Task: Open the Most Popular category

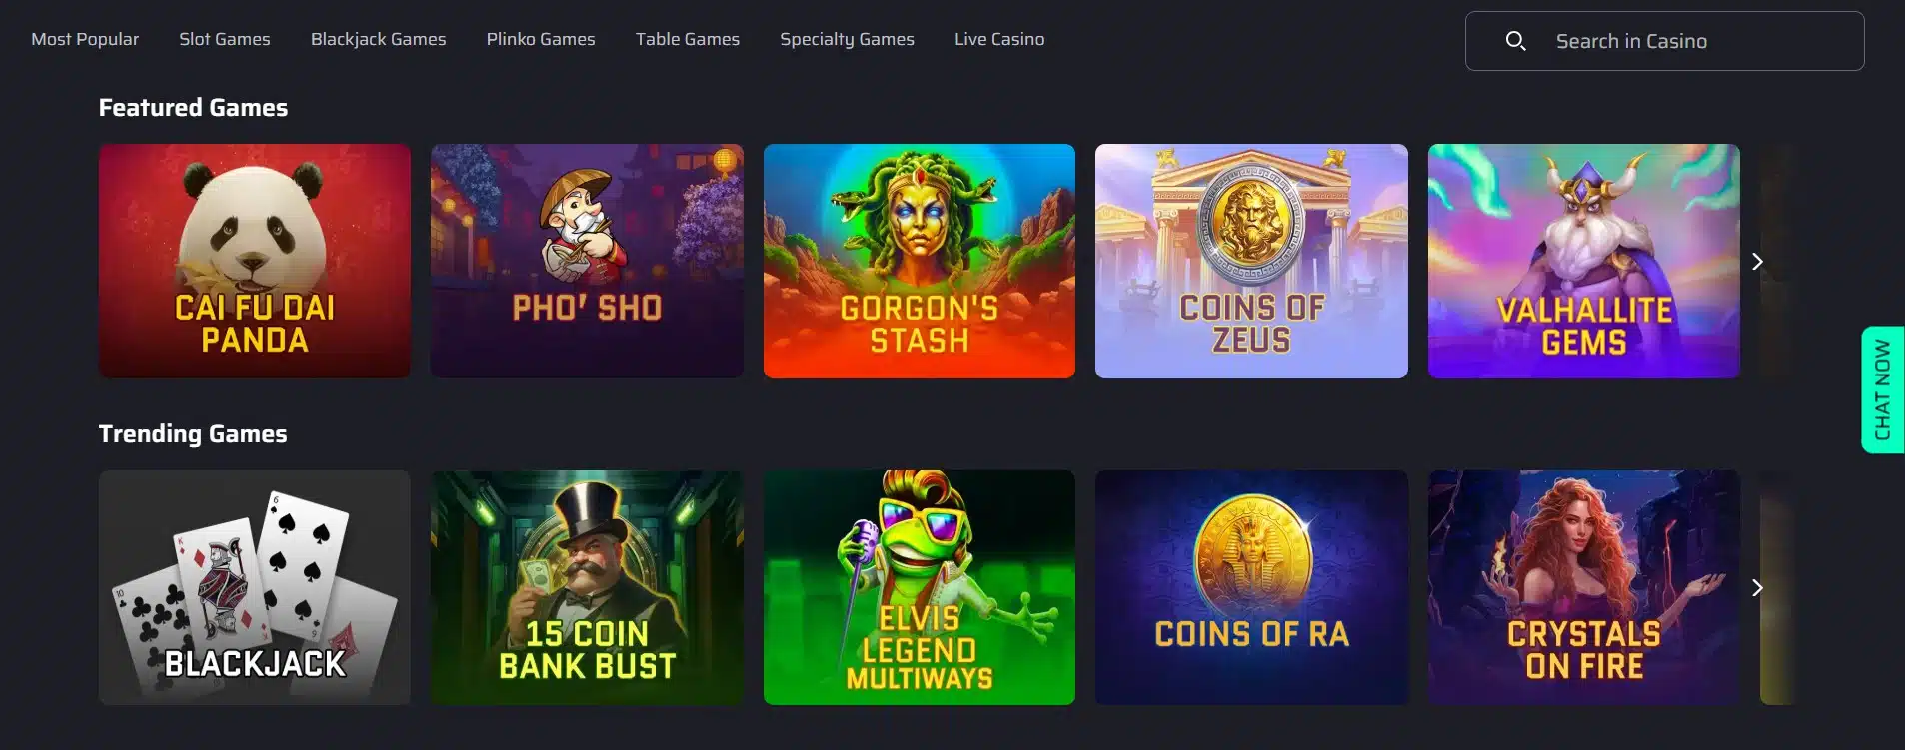Action: click(x=85, y=39)
